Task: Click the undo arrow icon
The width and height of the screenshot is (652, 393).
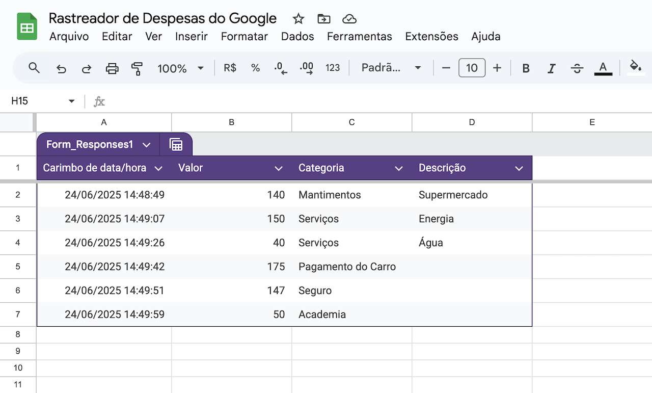Action: [62, 68]
